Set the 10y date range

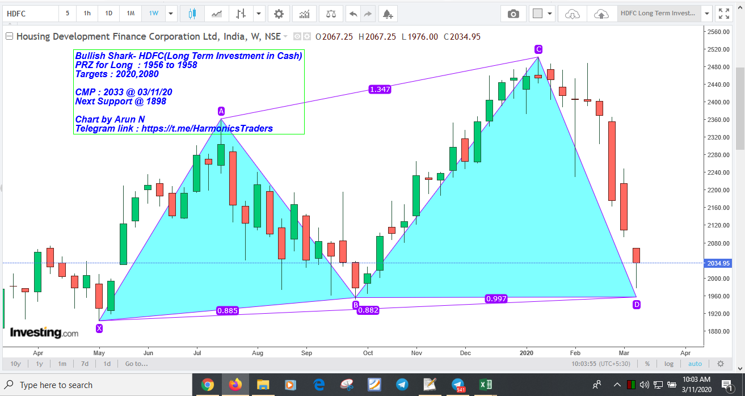[x=15, y=364]
